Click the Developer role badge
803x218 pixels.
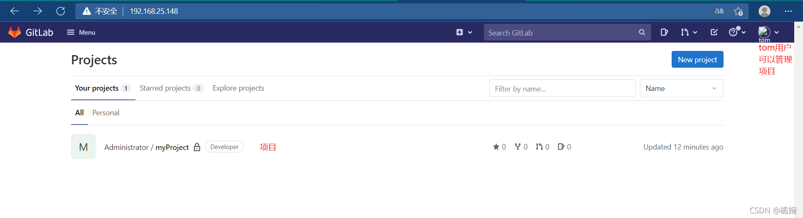pyautogui.click(x=224, y=147)
